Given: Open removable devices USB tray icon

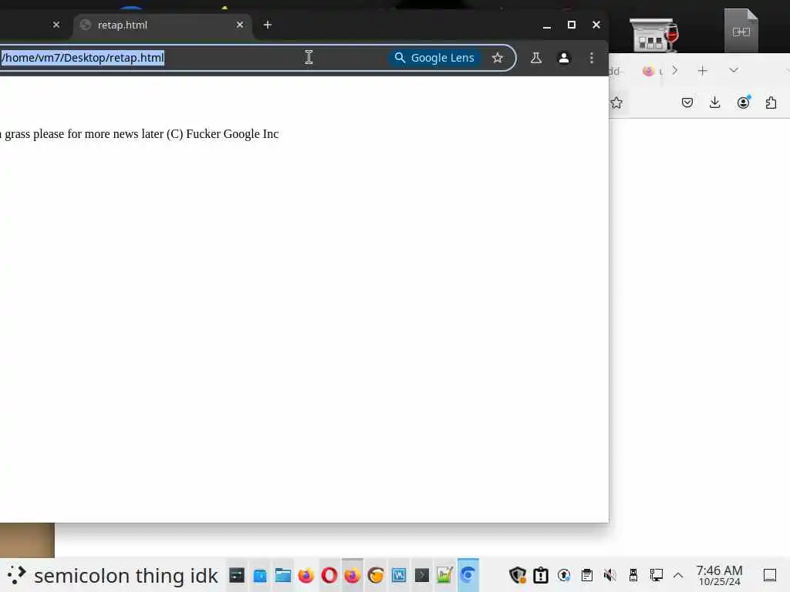Looking at the screenshot, I should click(x=633, y=575).
